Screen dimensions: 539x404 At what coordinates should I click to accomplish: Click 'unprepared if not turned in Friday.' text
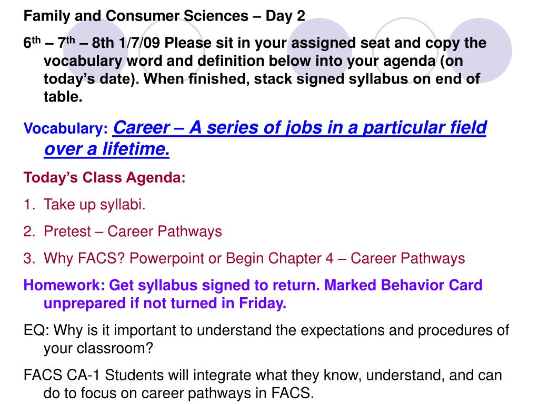pyautogui.click(x=165, y=304)
